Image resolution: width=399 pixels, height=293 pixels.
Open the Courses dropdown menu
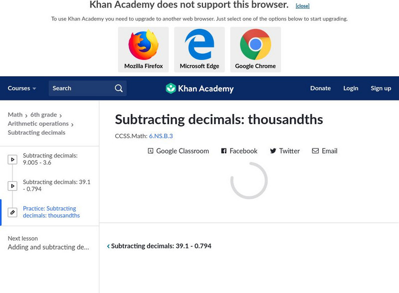pos(22,88)
